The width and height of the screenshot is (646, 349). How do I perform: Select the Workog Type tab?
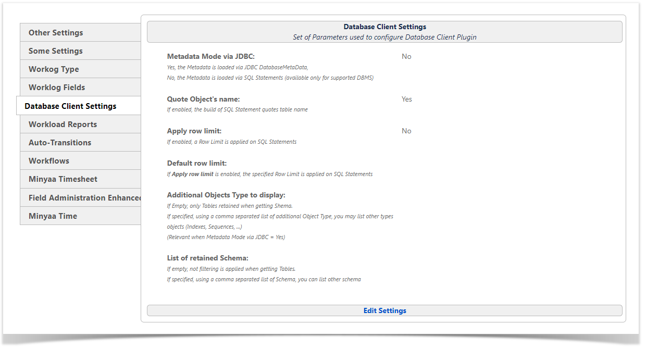(54, 69)
